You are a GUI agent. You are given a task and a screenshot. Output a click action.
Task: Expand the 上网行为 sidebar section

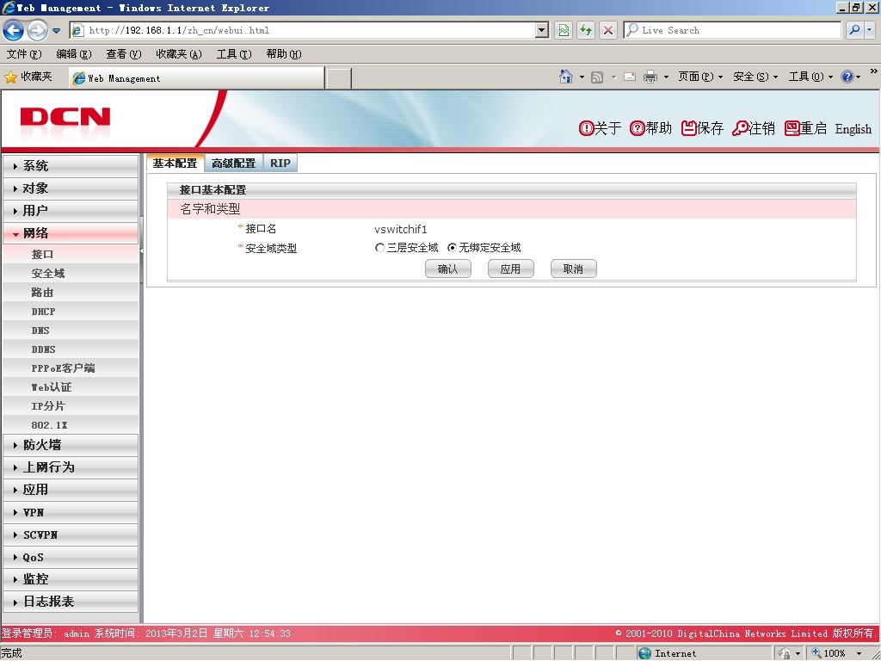(x=71, y=467)
